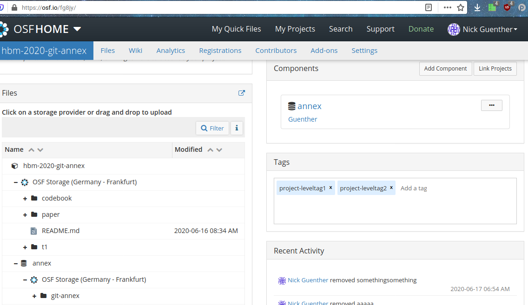Open My Projects page
Image resolution: width=528 pixels, height=305 pixels.
pos(295,29)
